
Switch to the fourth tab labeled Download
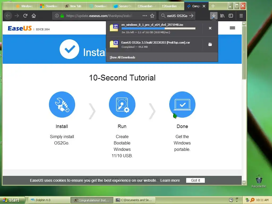[98, 6]
